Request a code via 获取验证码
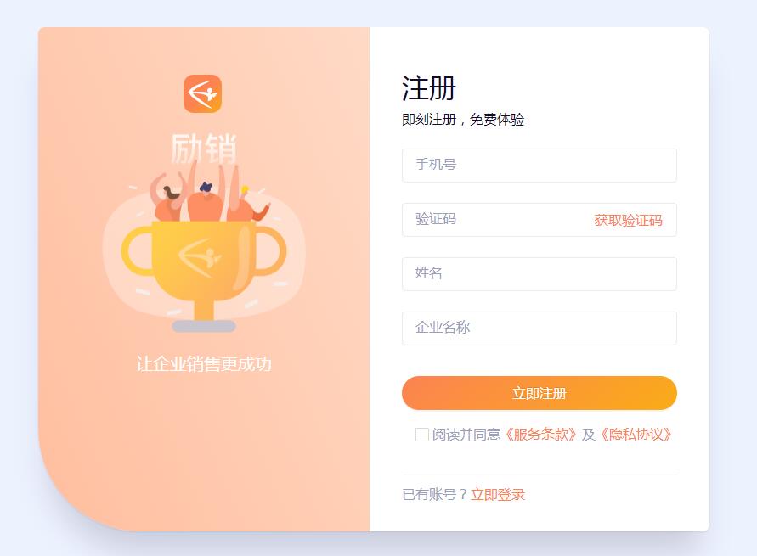The image size is (757, 556). click(628, 221)
